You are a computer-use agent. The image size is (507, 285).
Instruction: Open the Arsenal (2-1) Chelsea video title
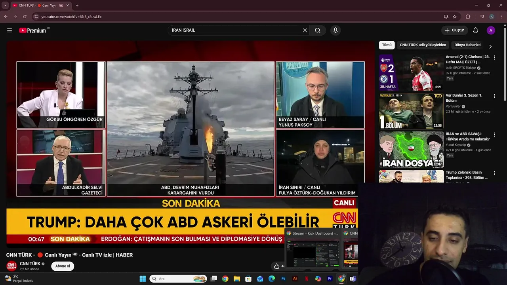click(468, 59)
